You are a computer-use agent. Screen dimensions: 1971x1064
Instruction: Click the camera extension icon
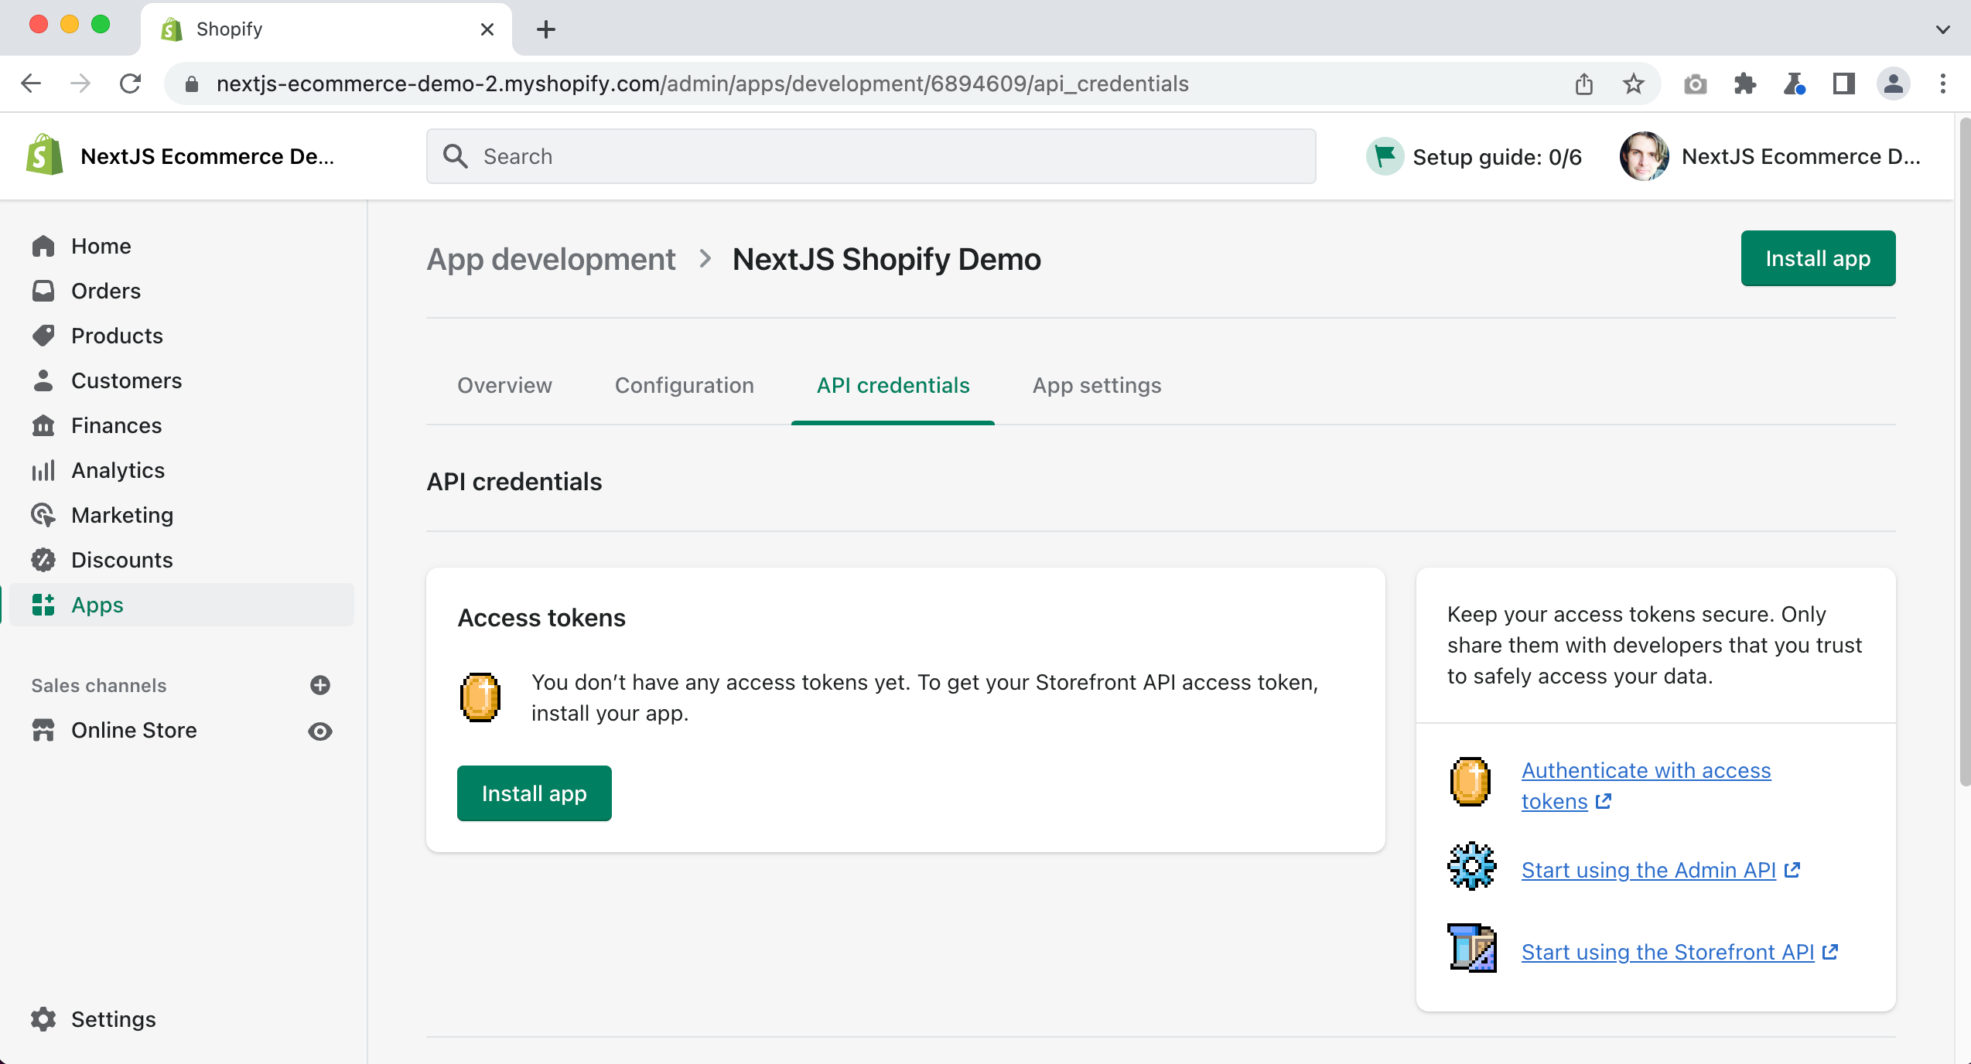[1696, 84]
